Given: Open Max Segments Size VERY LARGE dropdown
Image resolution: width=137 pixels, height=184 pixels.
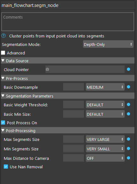Looking at the screenshot, I should (105, 139).
